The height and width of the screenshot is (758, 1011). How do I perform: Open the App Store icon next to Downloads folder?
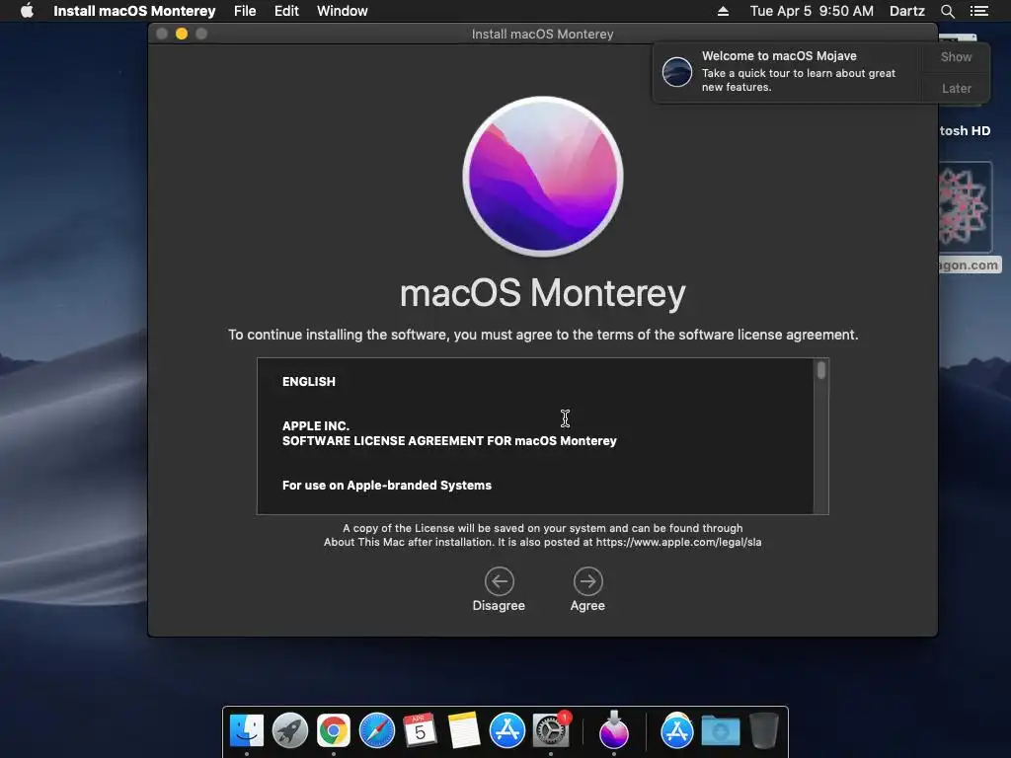click(x=677, y=730)
